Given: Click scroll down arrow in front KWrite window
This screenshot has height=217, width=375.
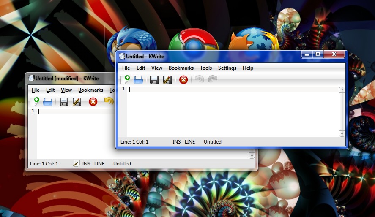Looking at the screenshot, I should click(342, 134).
